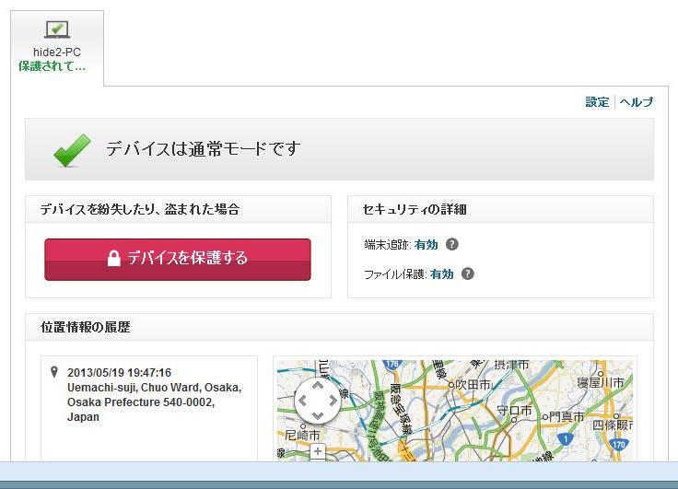Open the help icon beside ファイル保護

tap(468, 274)
